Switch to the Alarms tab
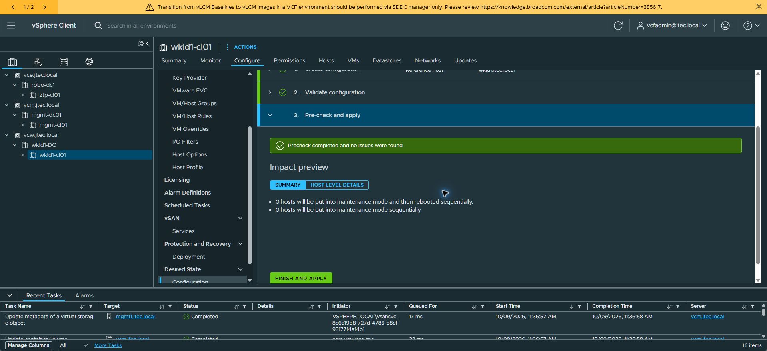The image size is (767, 351). point(84,295)
